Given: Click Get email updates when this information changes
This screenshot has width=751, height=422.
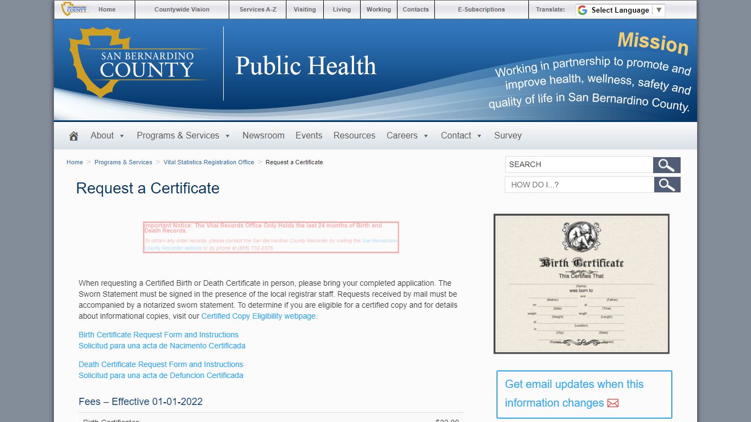Looking at the screenshot, I should click(x=574, y=393).
